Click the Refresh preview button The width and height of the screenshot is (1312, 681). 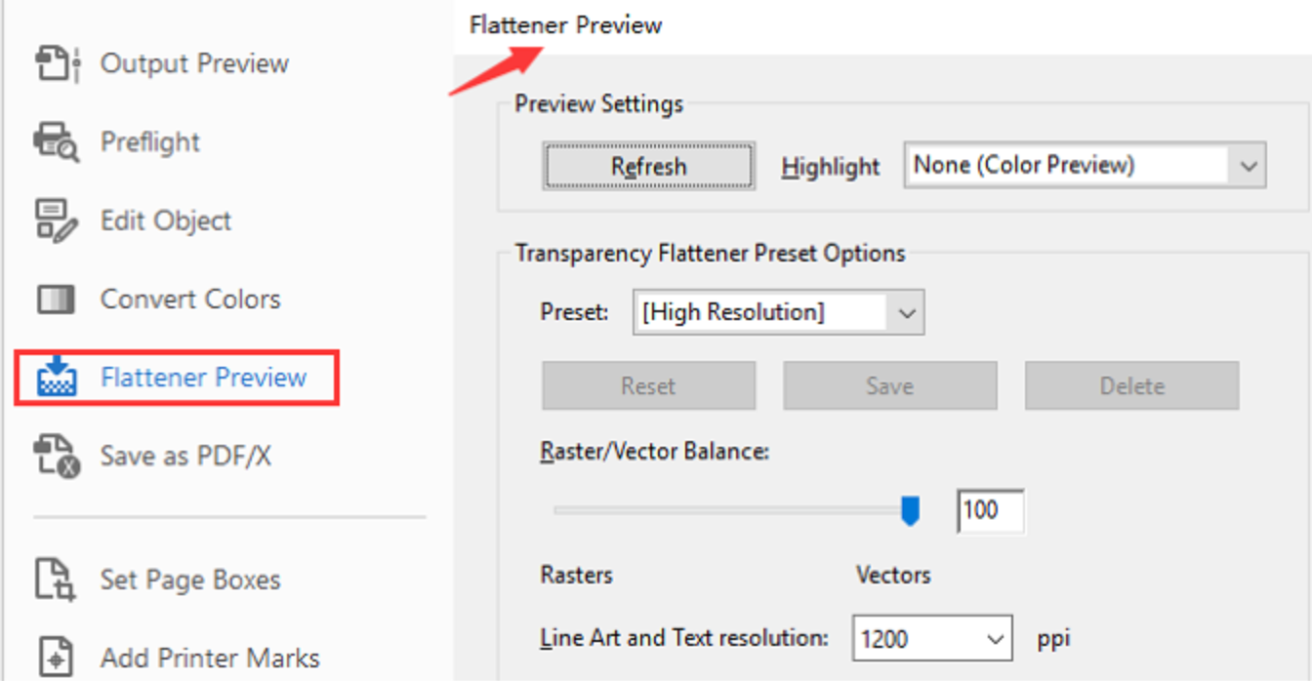click(648, 165)
